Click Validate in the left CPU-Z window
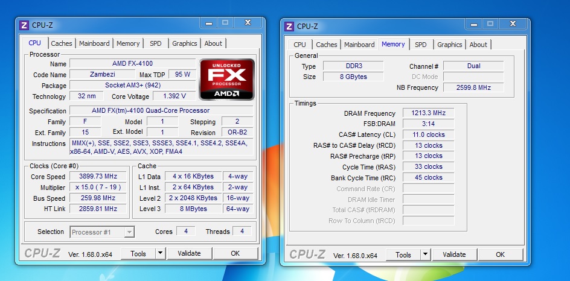Screen dimensions: 570x281 point(189,253)
